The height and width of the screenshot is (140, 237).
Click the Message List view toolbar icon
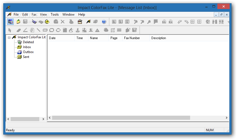10,22
